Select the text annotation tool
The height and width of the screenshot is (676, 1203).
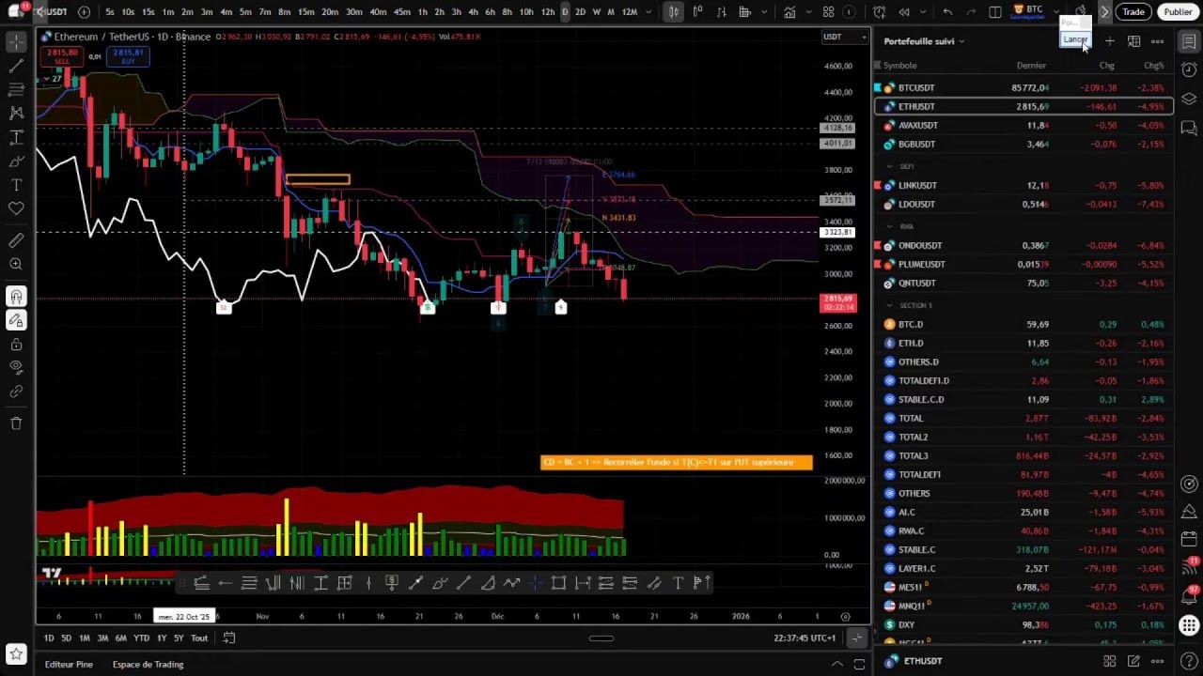pos(15,184)
